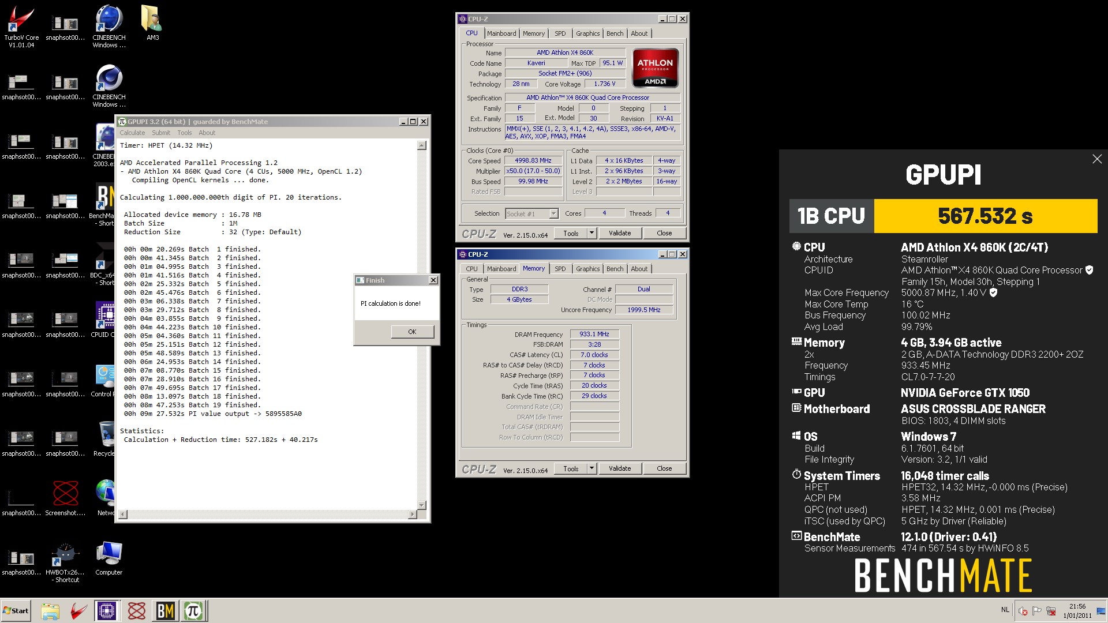Open TurboV Core desktop shortcut
The image size is (1108, 623).
pyautogui.click(x=21, y=26)
